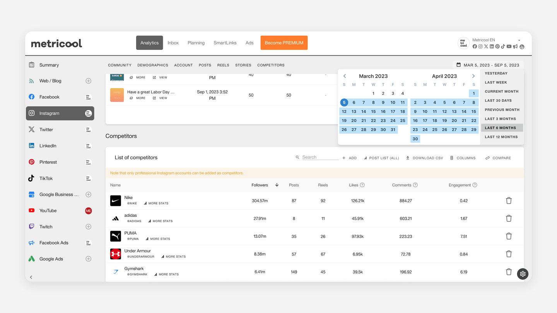Switch to the Community sub-tab
The height and width of the screenshot is (313, 557).
click(120, 65)
